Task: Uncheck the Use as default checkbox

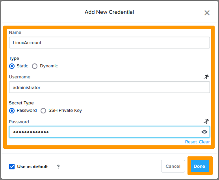Action: (x=12, y=167)
